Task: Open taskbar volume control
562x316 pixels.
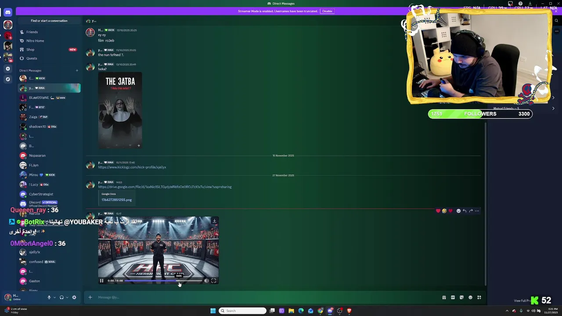Action: pyautogui.click(x=533, y=311)
